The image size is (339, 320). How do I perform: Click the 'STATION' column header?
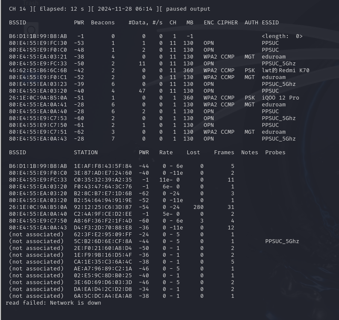tap(86, 153)
